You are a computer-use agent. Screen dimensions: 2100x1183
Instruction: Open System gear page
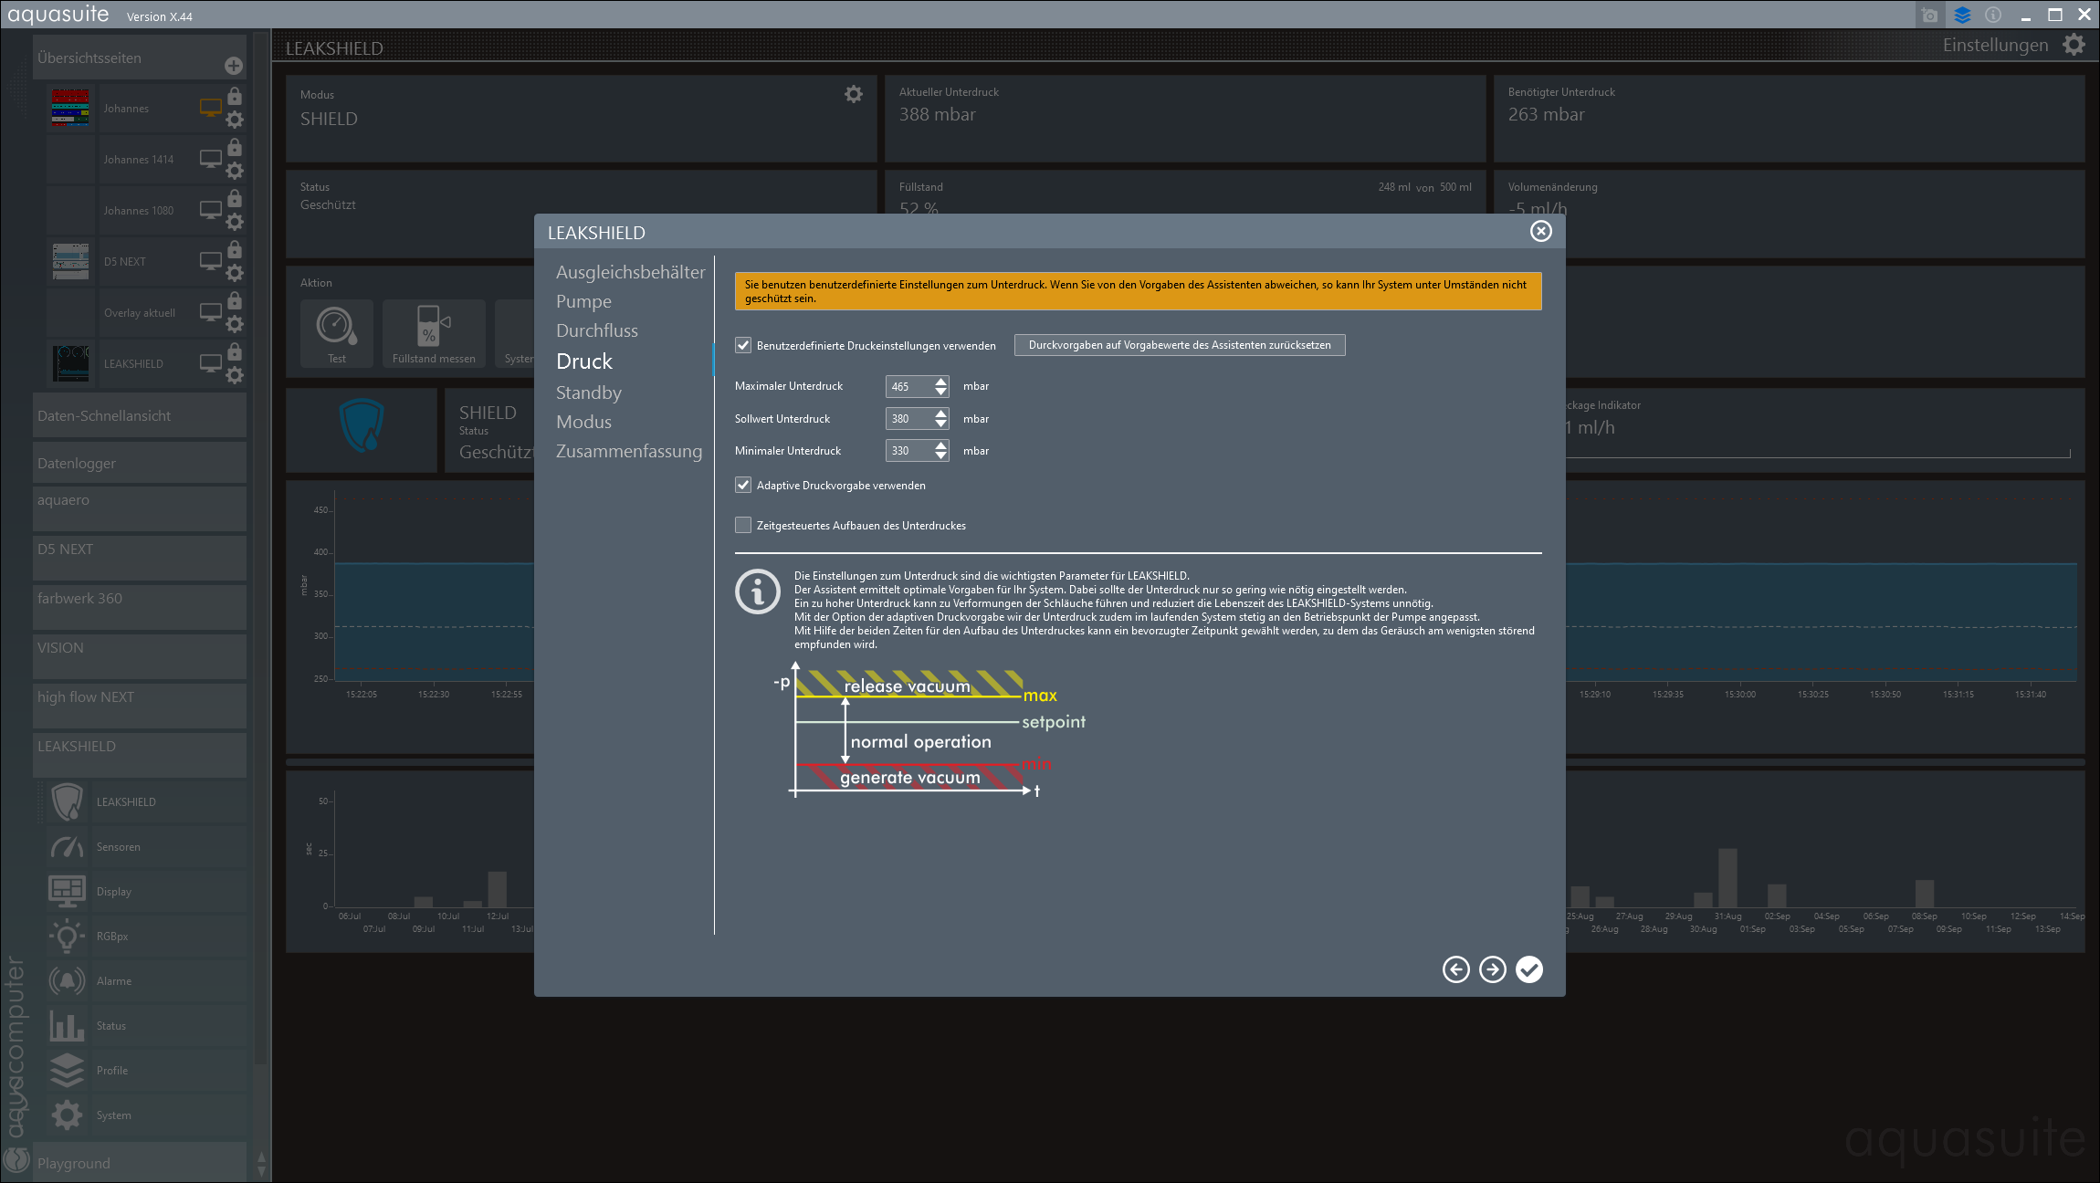(146, 1115)
